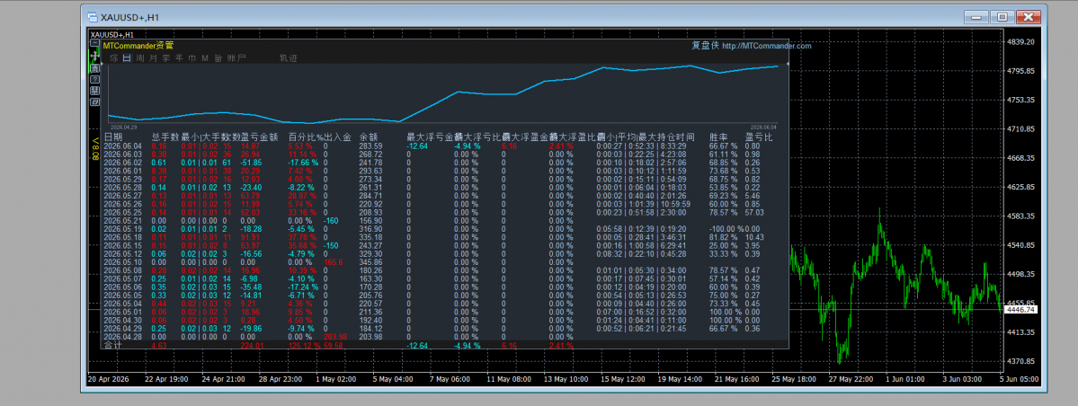
Task: Select the 2026.06.04 date row
Action: click(x=121, y=146)
